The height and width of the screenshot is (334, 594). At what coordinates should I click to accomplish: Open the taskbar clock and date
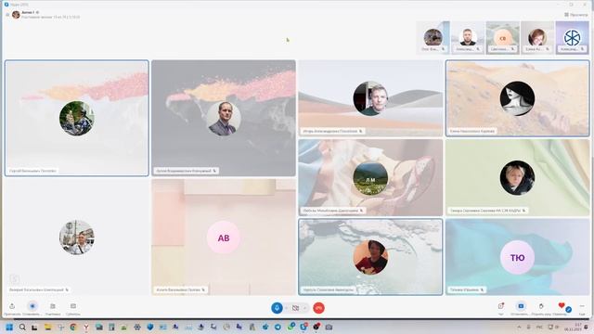(x=572, y=328)
